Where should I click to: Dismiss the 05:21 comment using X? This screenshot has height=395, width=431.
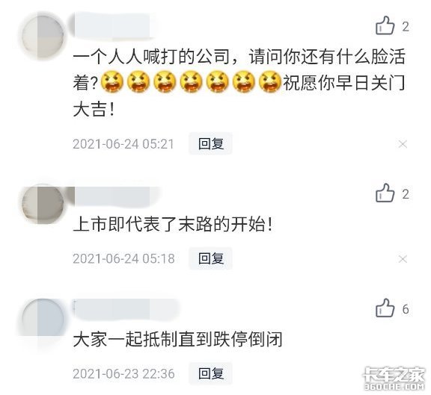coord(403,144)
